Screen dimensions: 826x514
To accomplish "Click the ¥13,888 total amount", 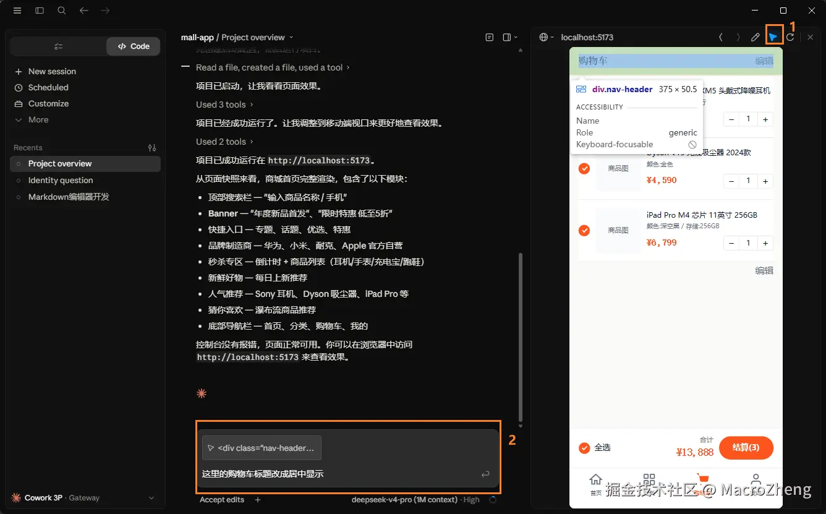I will click(x=695, y=452).
